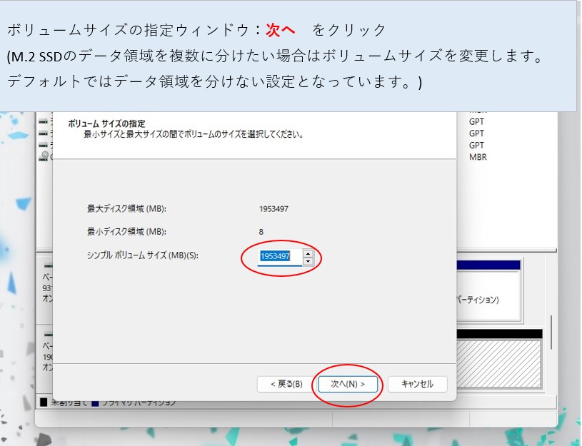The image size is (582, 446).
Task: Select the GPT row directly above MBR
Action: point(476,145)
